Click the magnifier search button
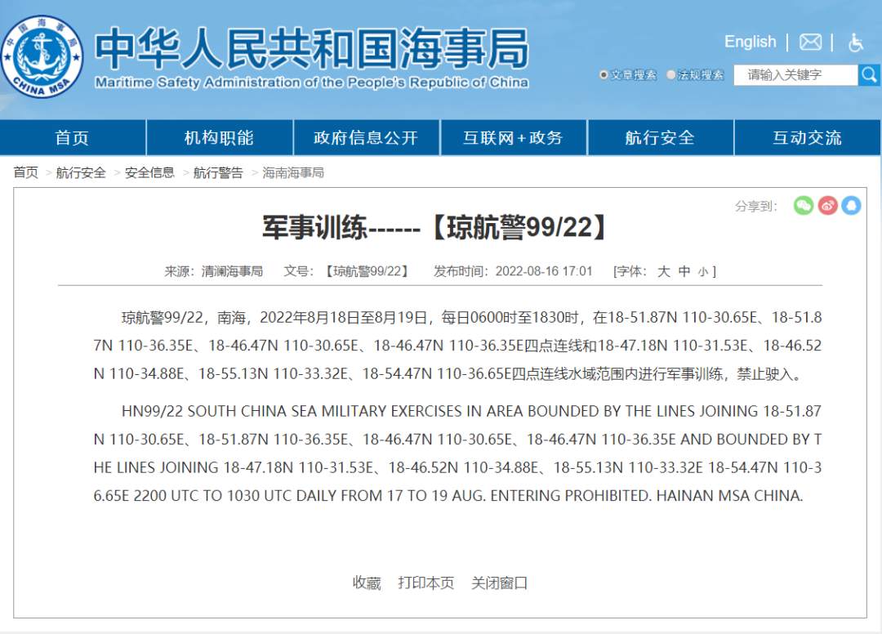This screenshot has width=882, height=634. 869,75
